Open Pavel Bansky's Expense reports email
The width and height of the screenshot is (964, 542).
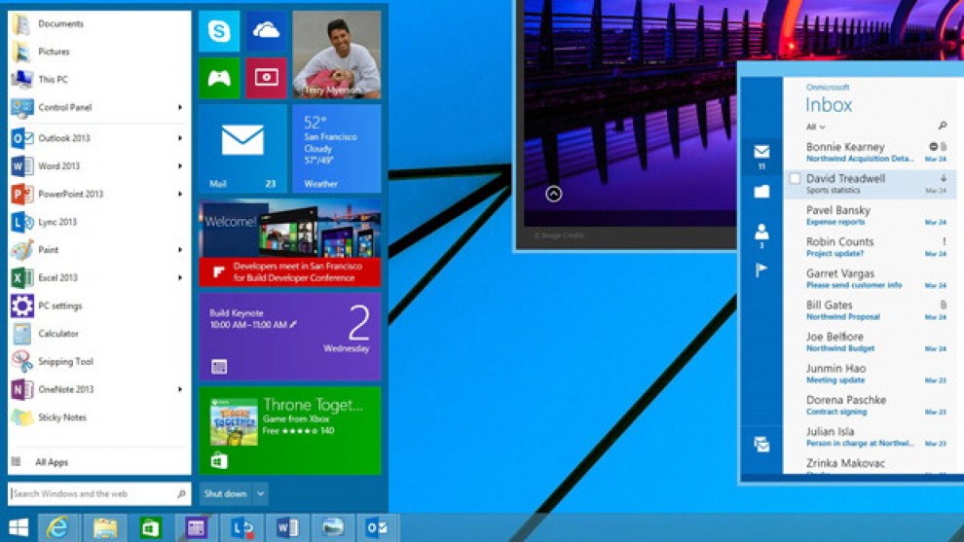(x=869, y=215)
